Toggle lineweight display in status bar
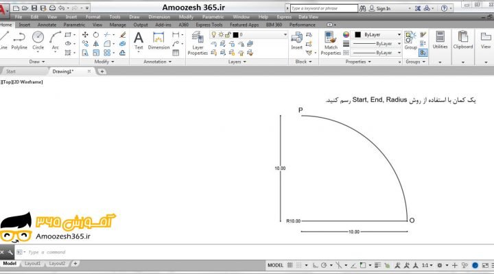Image resolution: width=494 pixels, height=274 pixels. click(x=378, y=265)
